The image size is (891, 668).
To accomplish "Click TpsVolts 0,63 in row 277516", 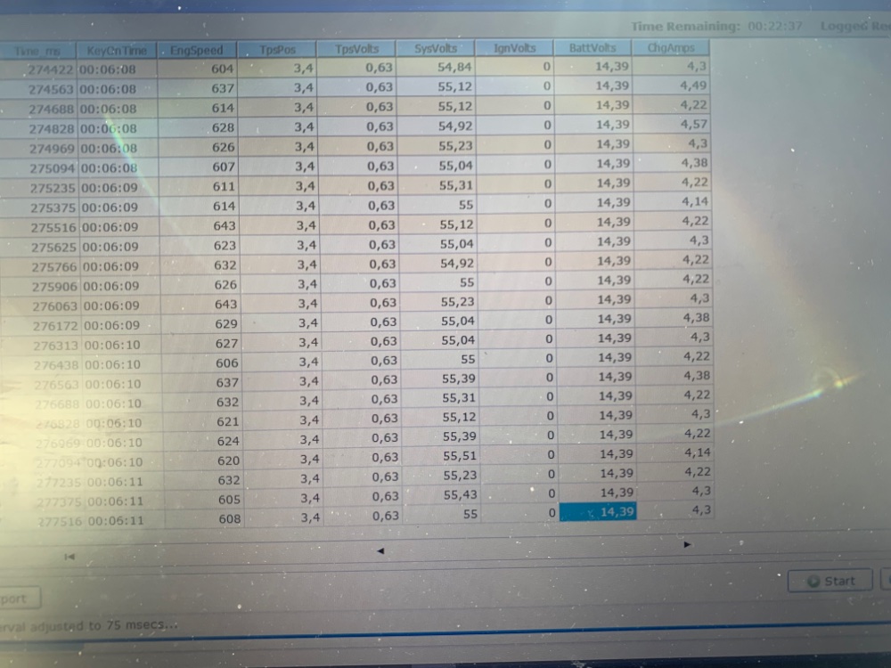I will pos(364,517).
